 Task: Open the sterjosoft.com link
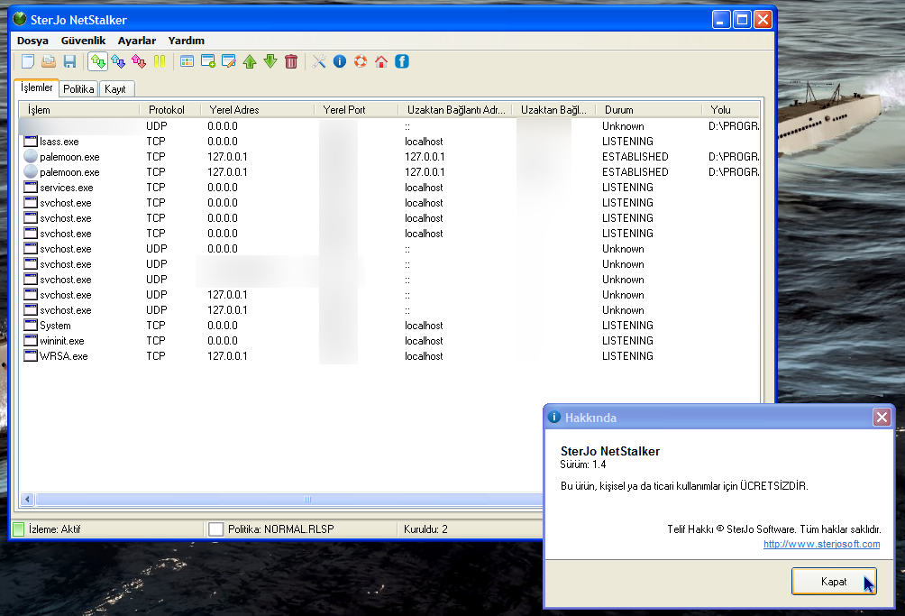(821, 544)
